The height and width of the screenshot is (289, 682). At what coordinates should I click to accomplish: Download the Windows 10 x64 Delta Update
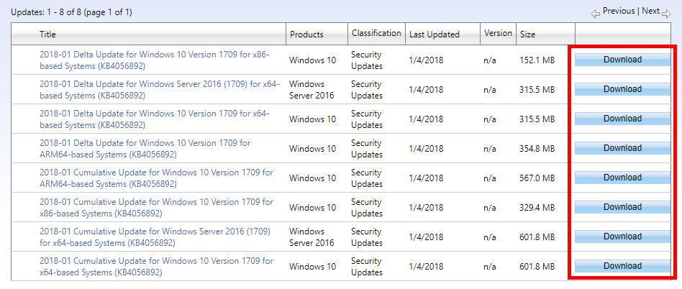coord(622,119)
